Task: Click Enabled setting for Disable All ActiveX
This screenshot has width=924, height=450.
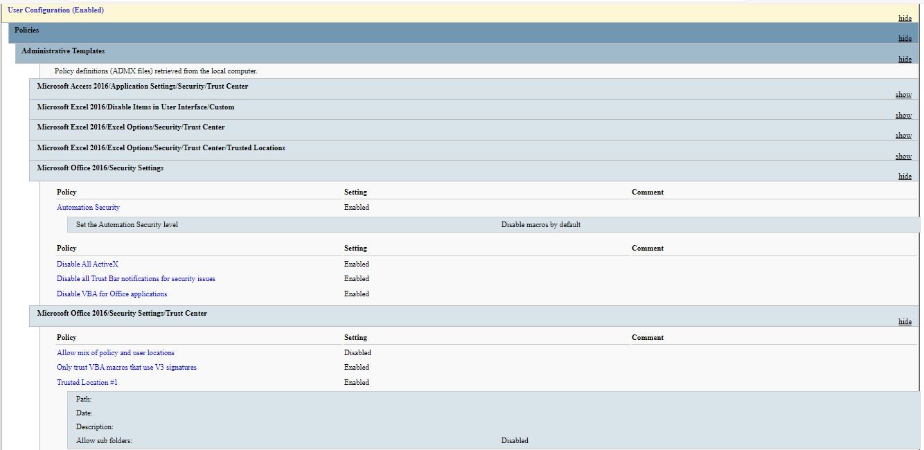Action: pyautogui.click(x=357, y=264)
